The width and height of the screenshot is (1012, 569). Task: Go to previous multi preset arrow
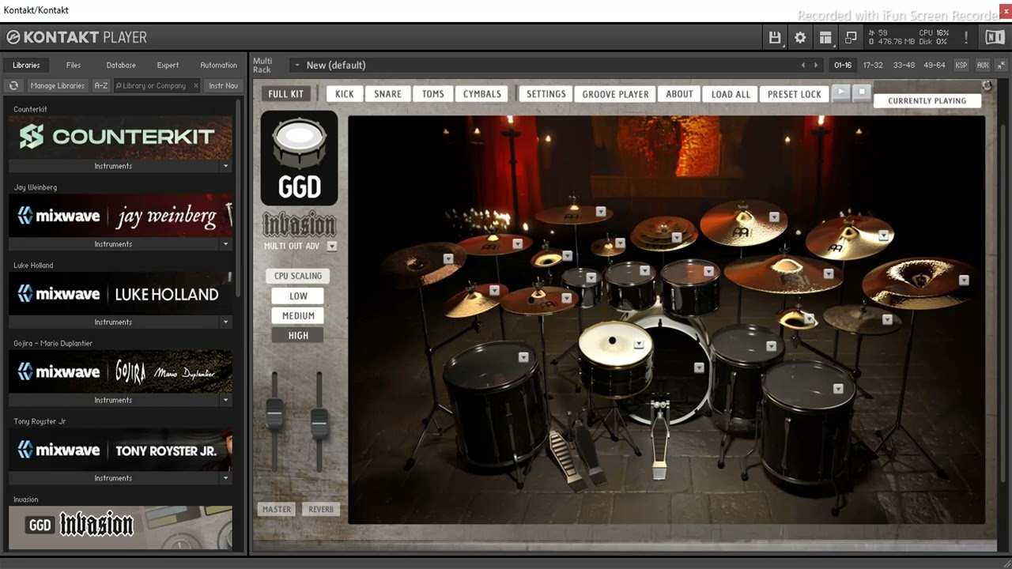[x=803, y=65]
